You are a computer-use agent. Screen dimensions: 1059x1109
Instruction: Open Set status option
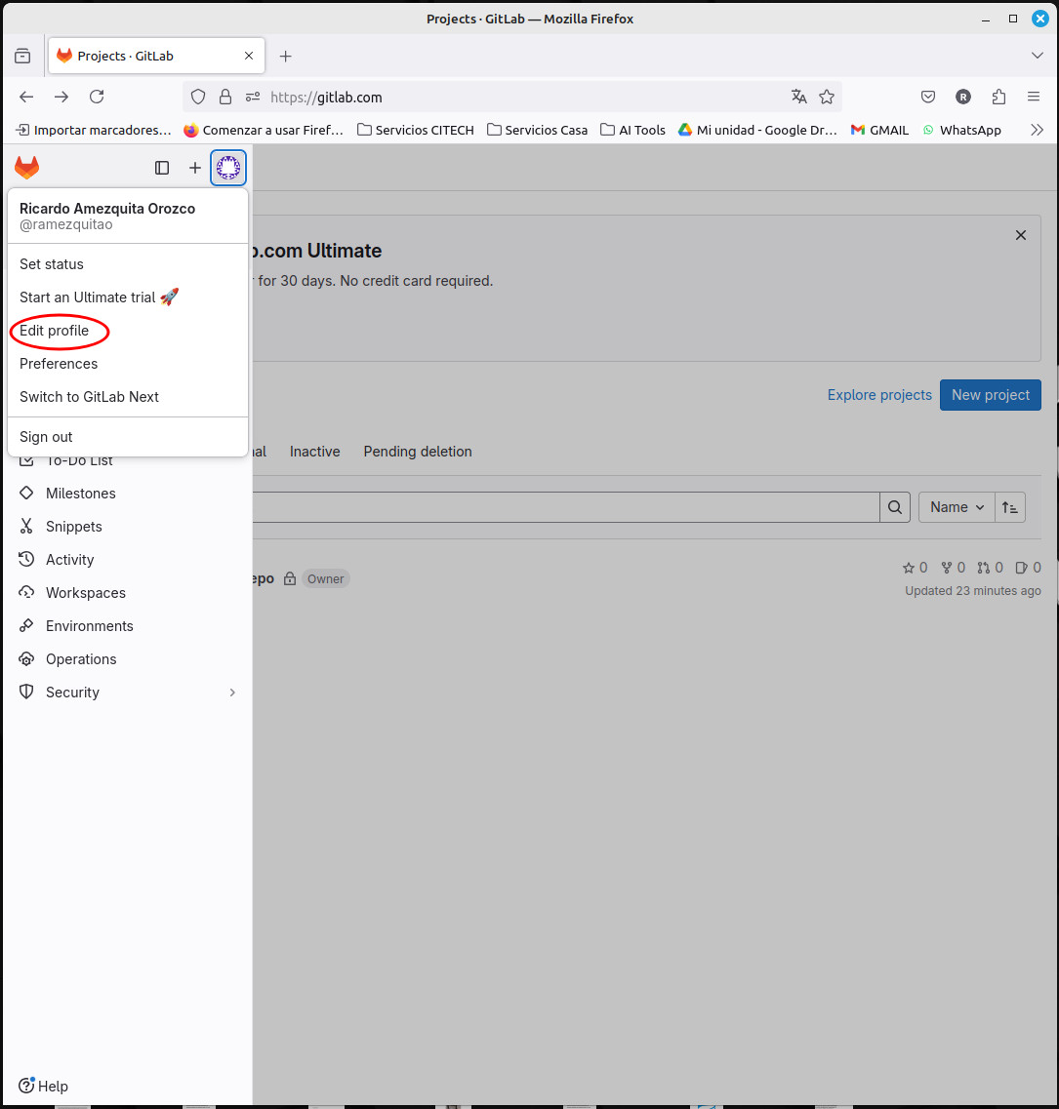[x=52, y=264]
